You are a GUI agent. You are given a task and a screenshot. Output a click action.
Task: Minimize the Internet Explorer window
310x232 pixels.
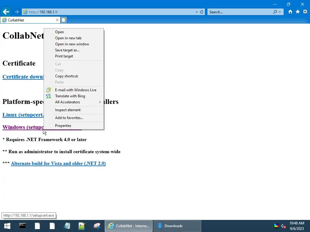coord(275,4)
